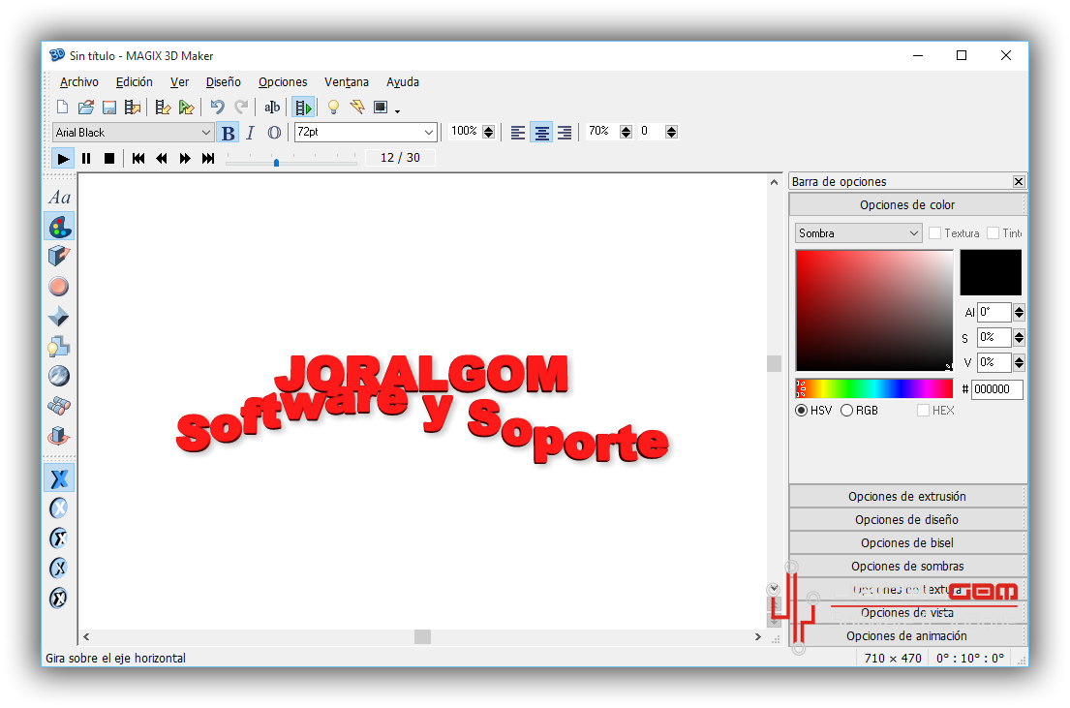The width and height of the screenshot is (1070, 708).
Task: Click the rainbow hue bar
Action: pos(874,388)
